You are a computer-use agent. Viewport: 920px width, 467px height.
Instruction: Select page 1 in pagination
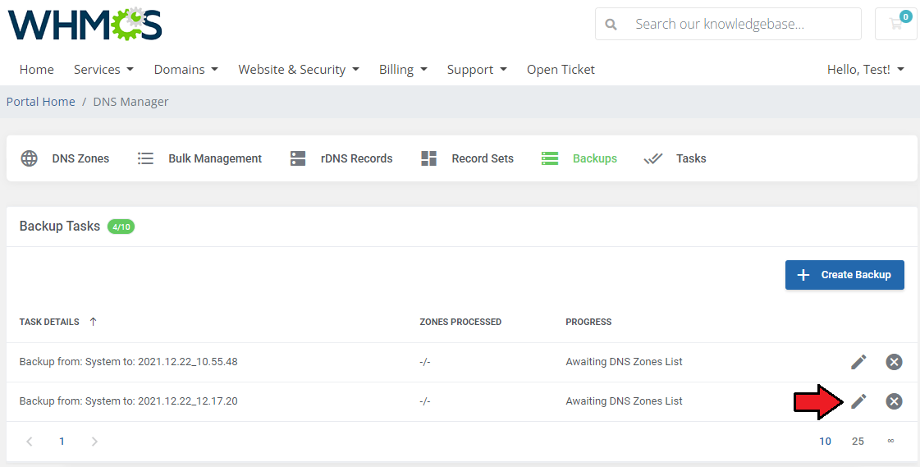62,442
